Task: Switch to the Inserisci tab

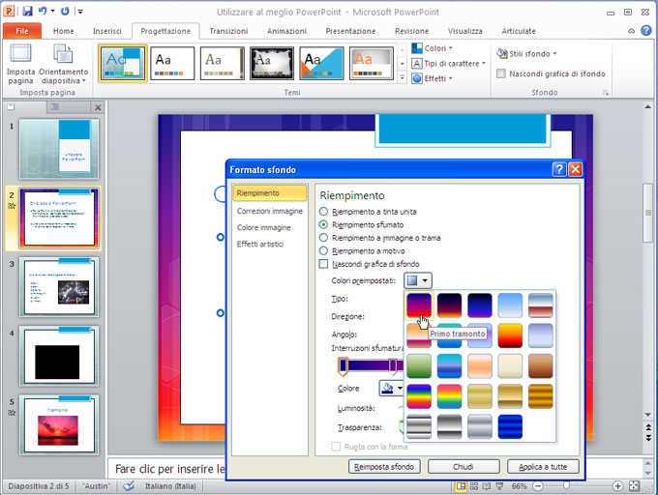Action: pos(107,31)
